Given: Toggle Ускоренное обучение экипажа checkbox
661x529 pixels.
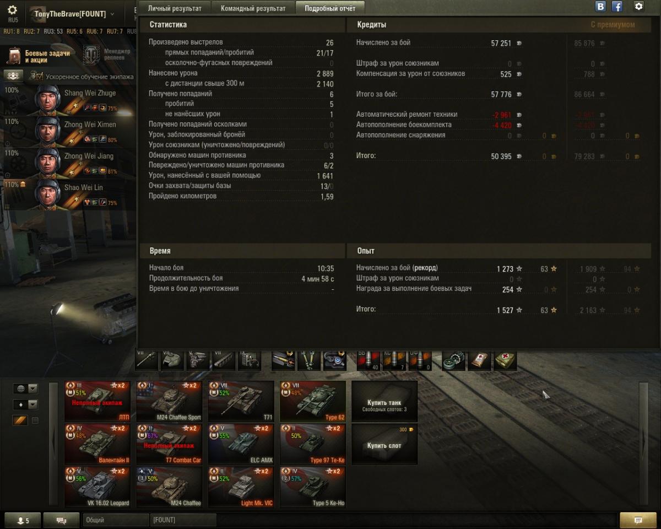Looking at the screenshot, I should (x=39, y=77).
